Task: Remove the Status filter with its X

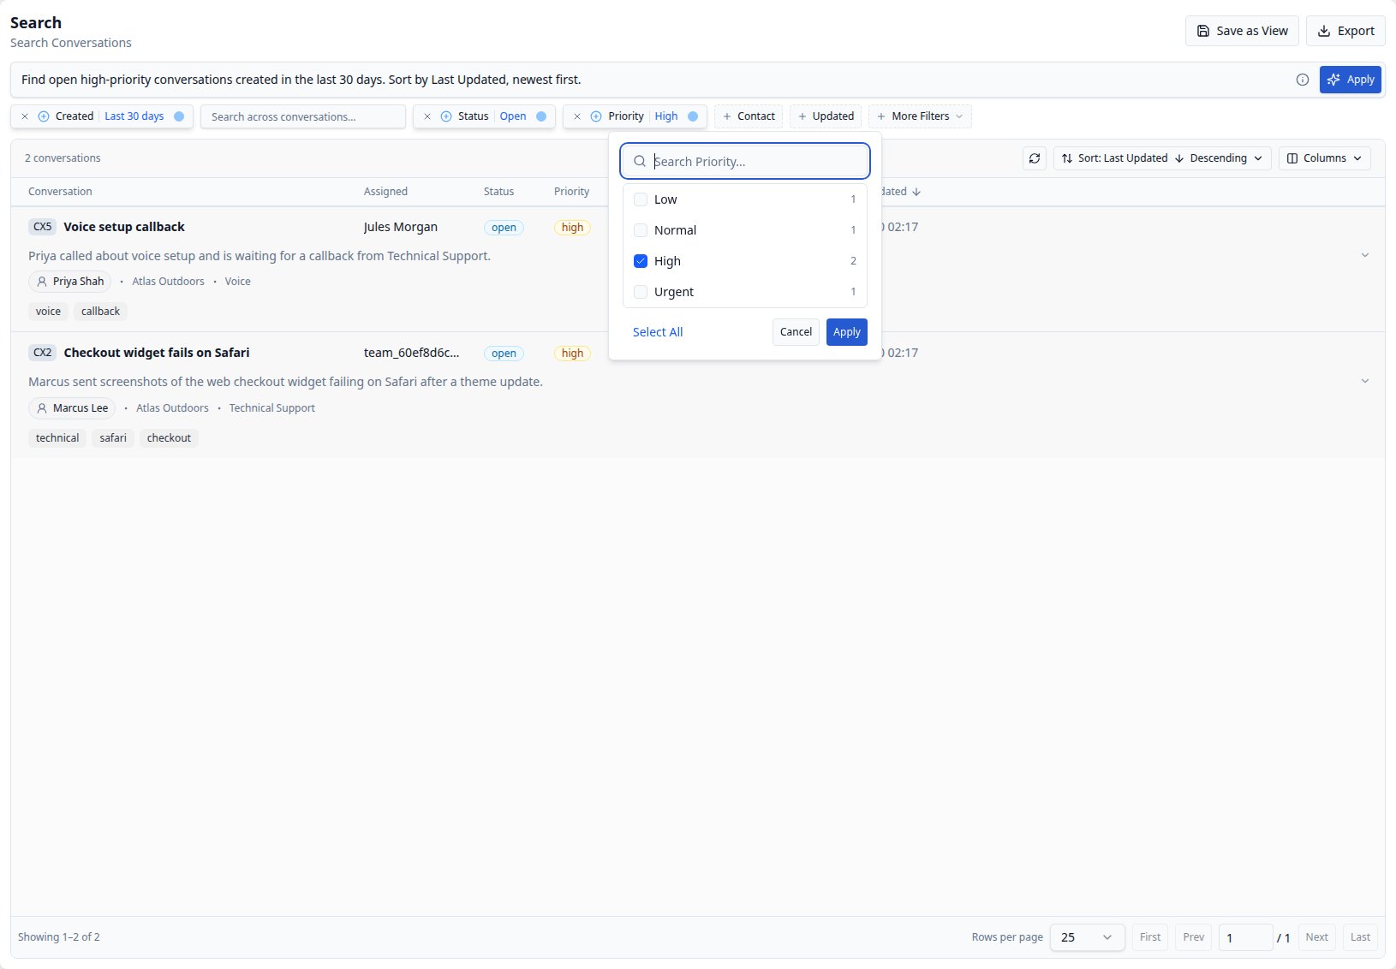Action: tap(427, 116)
